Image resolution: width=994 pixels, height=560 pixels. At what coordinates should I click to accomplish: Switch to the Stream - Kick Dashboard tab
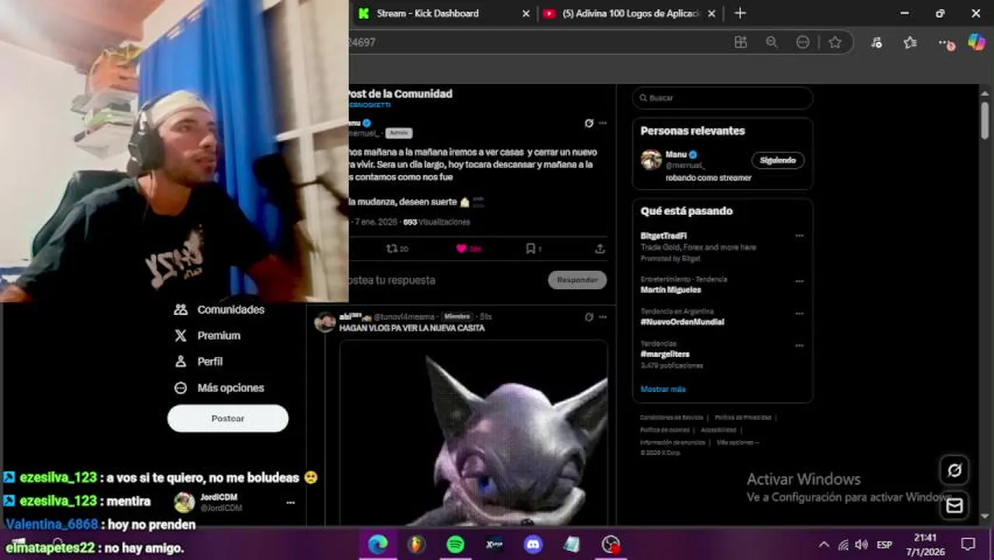428,13
